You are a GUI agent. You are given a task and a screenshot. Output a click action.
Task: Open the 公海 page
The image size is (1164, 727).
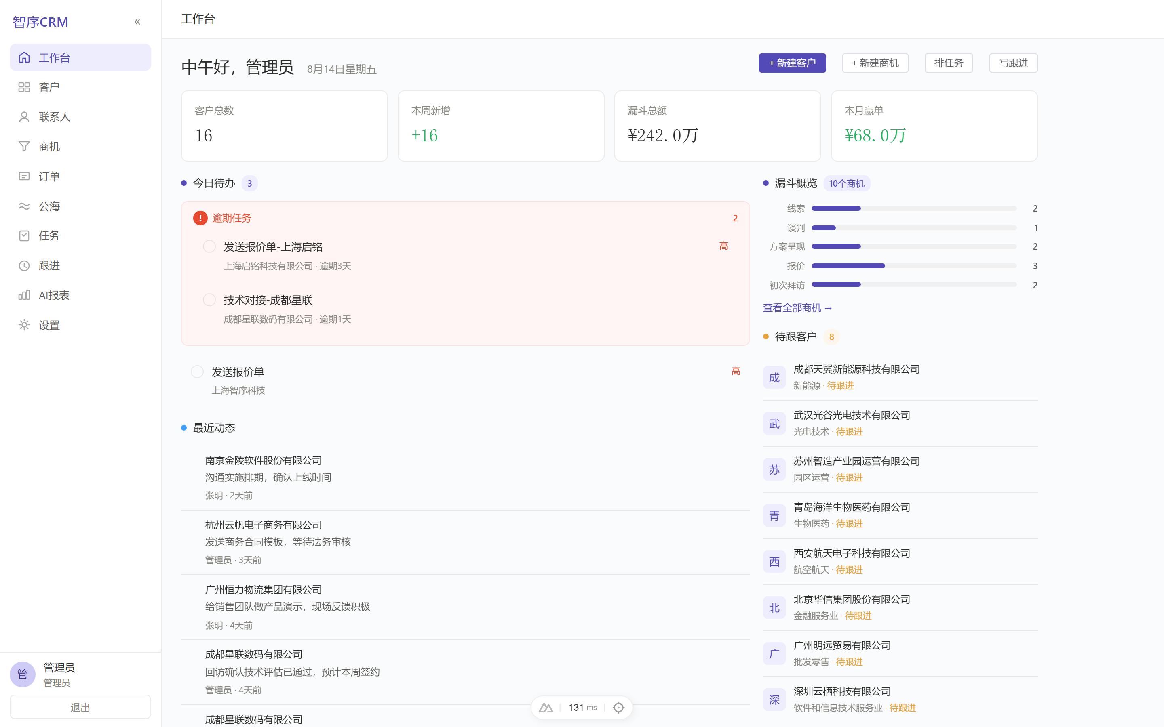click(80, 206)
